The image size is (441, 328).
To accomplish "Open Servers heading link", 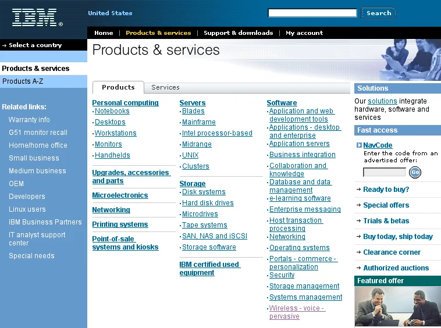I will point(193,103).
